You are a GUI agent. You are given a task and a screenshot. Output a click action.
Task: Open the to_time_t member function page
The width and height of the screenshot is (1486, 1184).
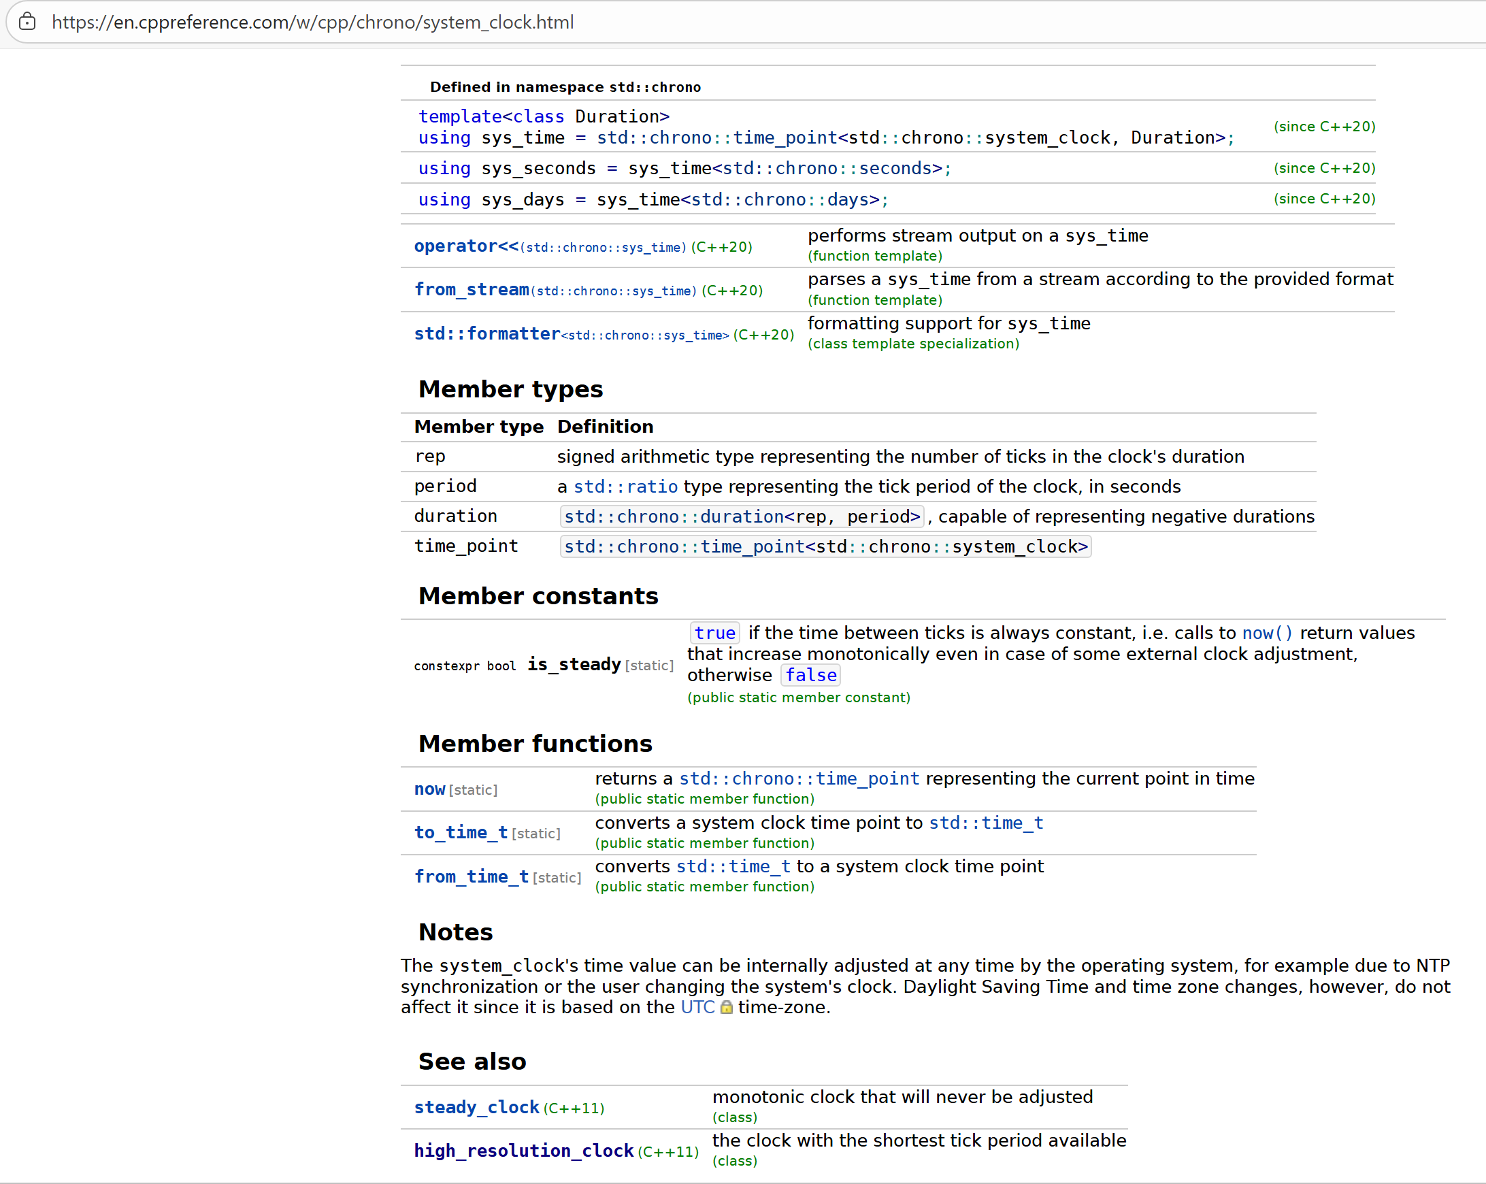pos(459,832)
